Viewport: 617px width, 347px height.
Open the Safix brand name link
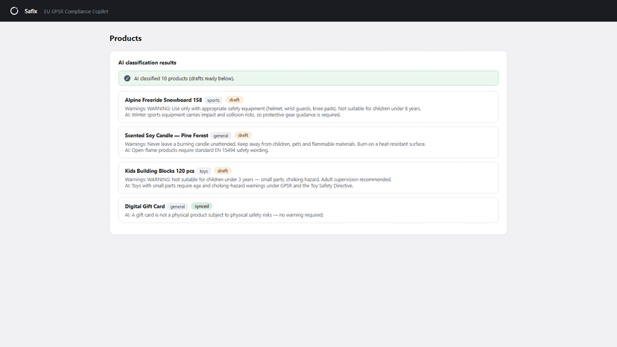(x=31, y=11)
